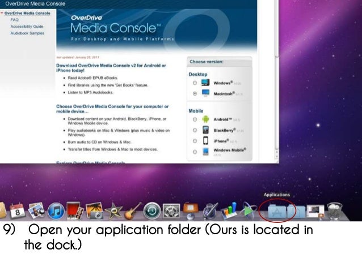362x271 pixels.
Task: Click the Windows monitor icon
Action: click(205, 83)
